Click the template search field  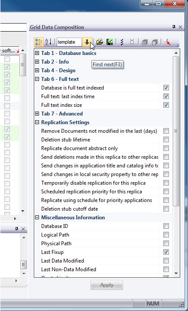coord(69,42)
